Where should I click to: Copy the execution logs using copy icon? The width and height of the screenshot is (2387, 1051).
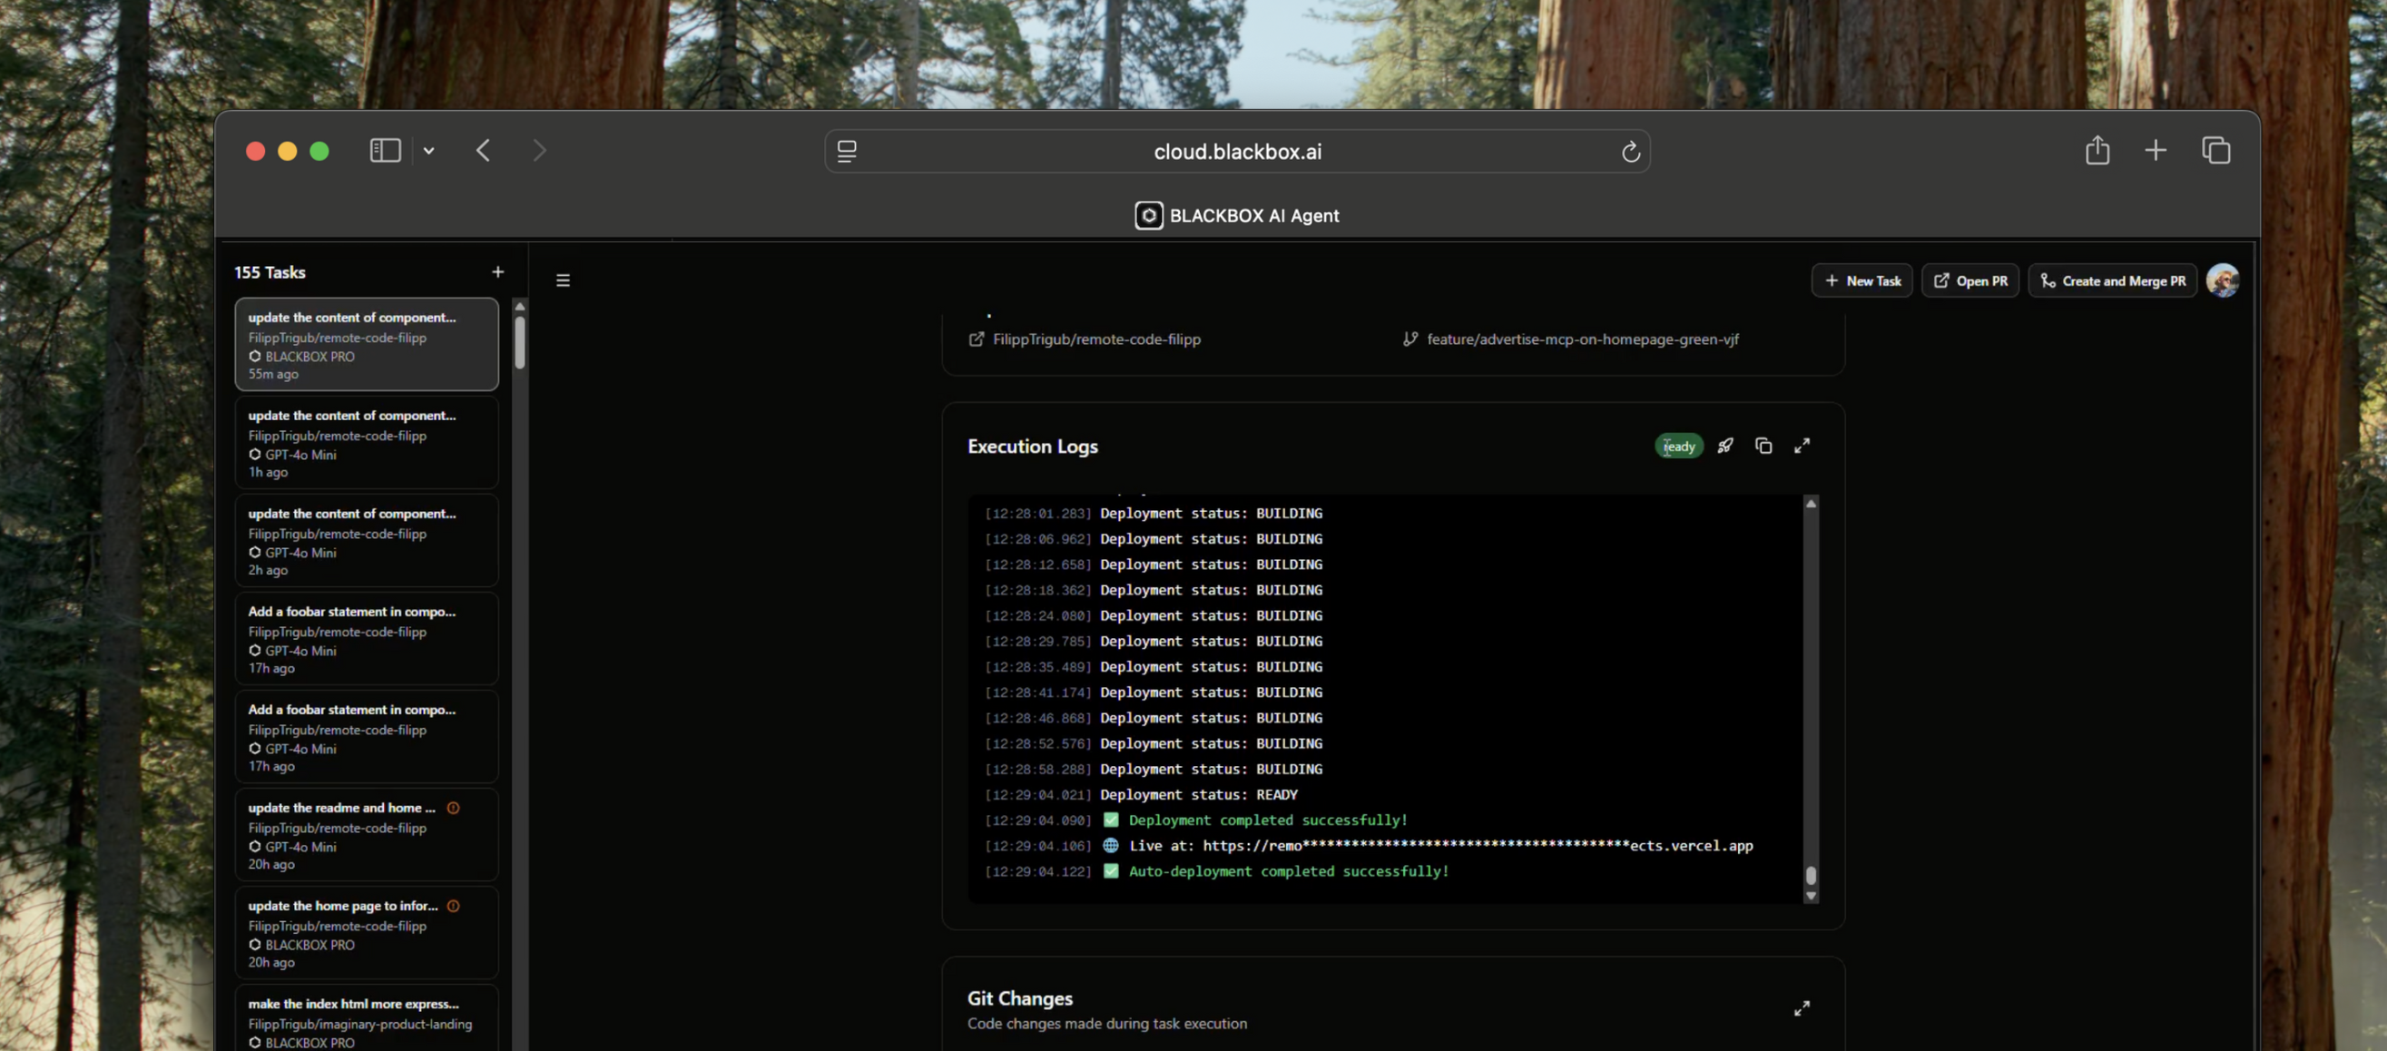point(1763,446)
